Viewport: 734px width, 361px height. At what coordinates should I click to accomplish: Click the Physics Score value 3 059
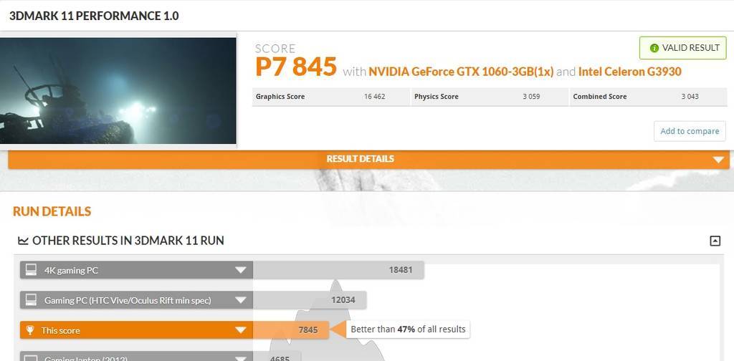[531, 96]
